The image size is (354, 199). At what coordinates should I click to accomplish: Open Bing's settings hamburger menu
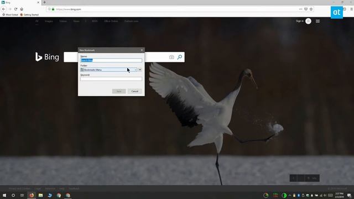click(x=317, y=21)
